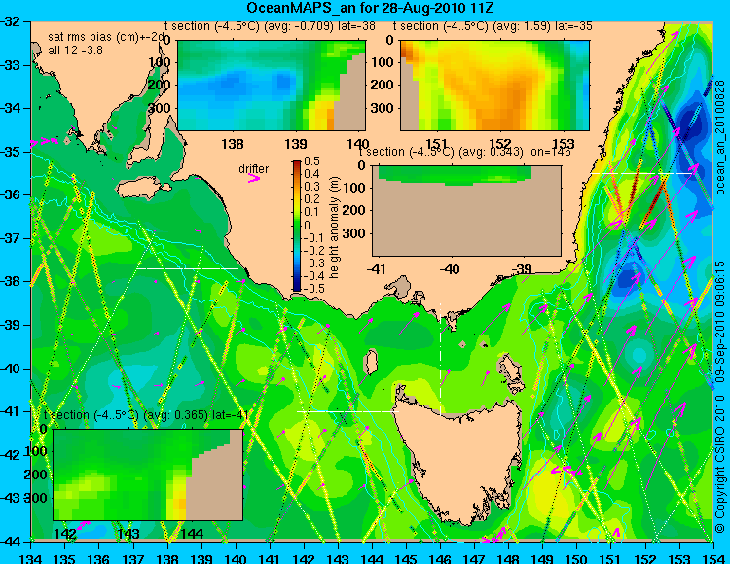Click the 148 longitude axis label
The image size is (730, 564).
tap(508, 558)
